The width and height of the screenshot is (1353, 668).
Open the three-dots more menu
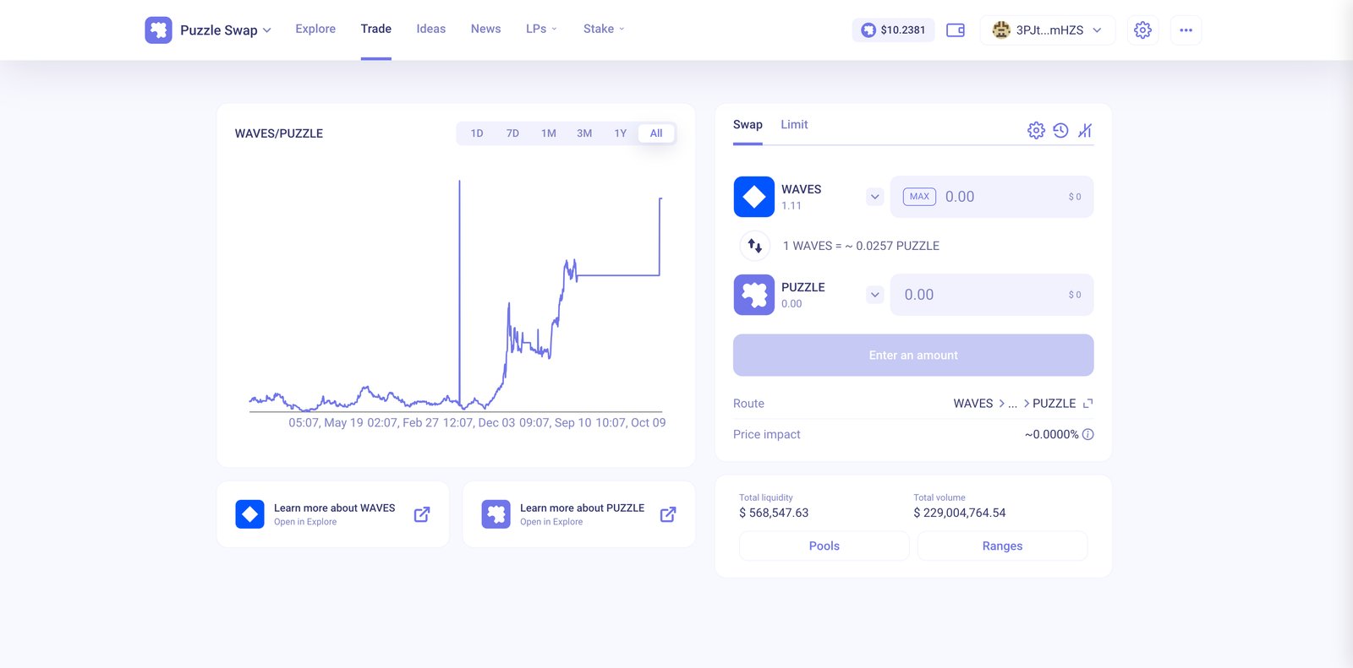coord(1186,30)
